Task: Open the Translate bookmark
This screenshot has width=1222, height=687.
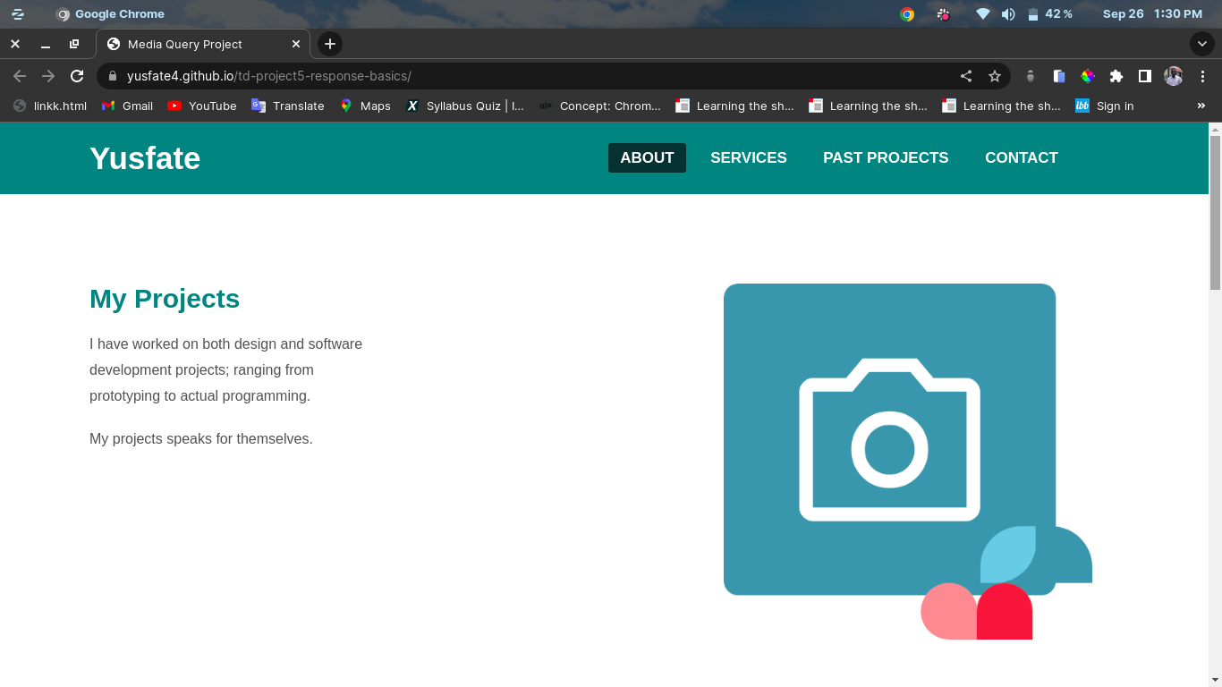Action: point(288,106)
